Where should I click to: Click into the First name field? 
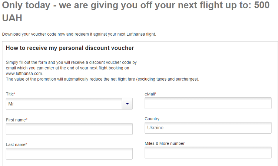click(x=69, y=129)
